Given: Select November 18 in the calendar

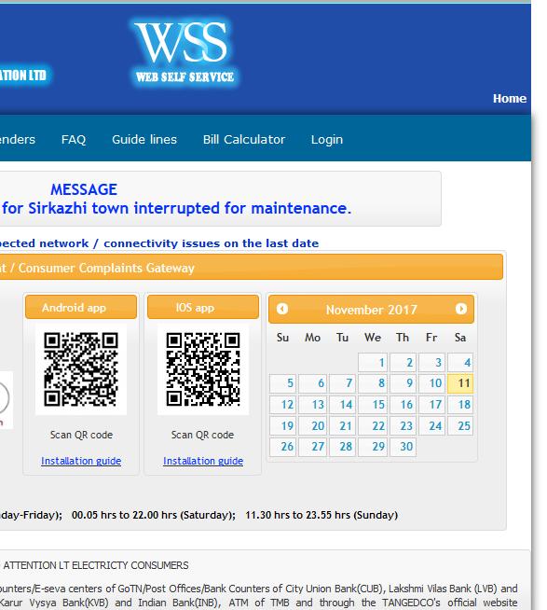Looking at the screenshot, I should point(460,405).
